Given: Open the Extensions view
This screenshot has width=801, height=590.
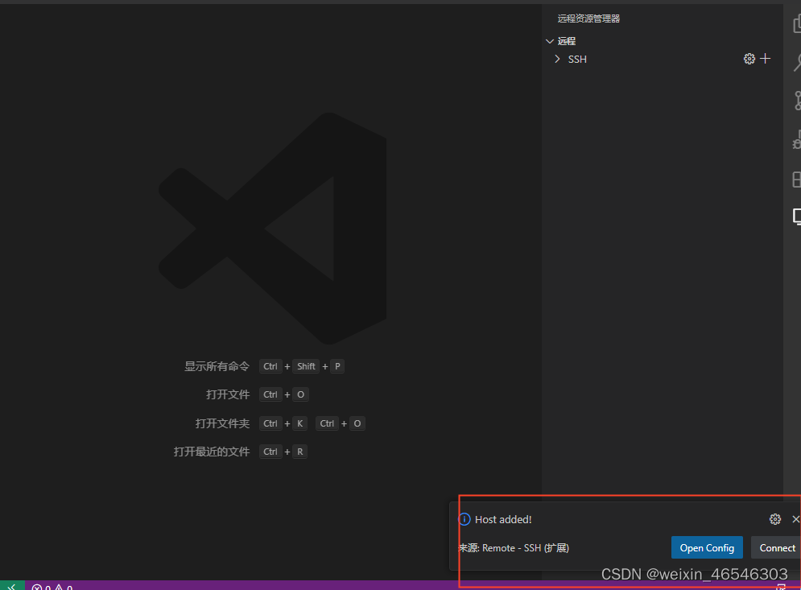Looking at the screenshot, I should tap(797, 179).
